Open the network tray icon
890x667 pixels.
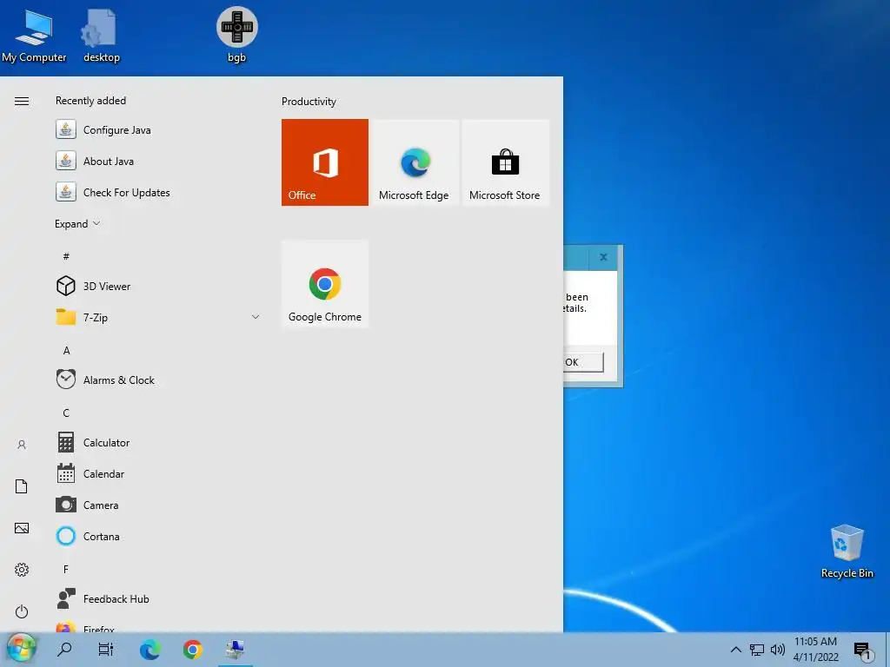pos(757,650)
